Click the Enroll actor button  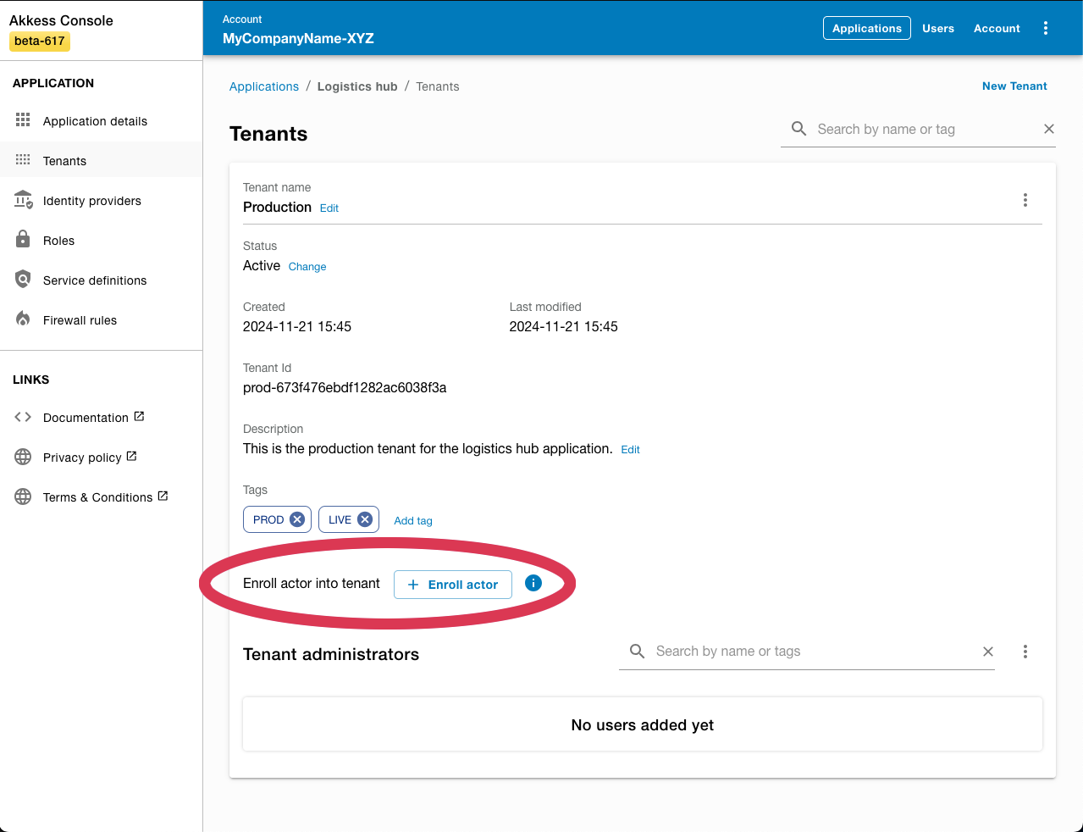(452, 584)
